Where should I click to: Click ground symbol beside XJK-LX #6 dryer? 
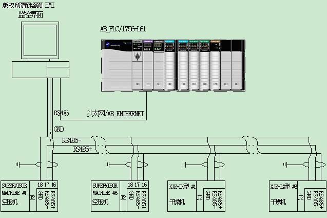pyautogui.click(x=285, y=165)
